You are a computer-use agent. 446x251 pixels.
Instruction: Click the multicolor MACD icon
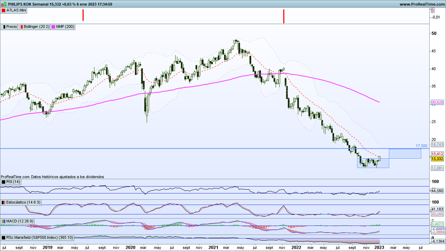point(3,222)
